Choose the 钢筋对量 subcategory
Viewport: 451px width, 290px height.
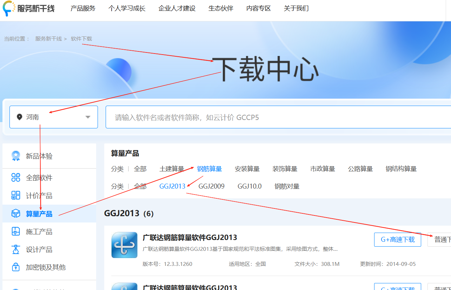tap(287, 186)
